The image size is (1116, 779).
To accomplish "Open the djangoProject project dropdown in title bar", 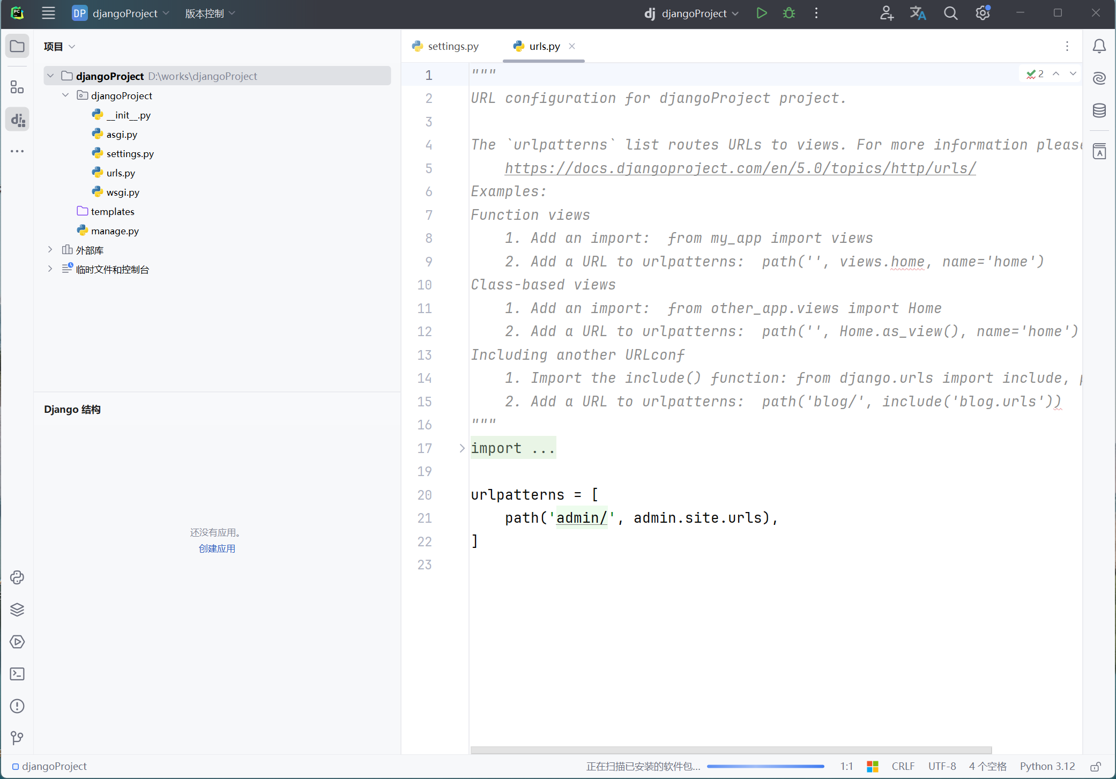I will point(121,13).
